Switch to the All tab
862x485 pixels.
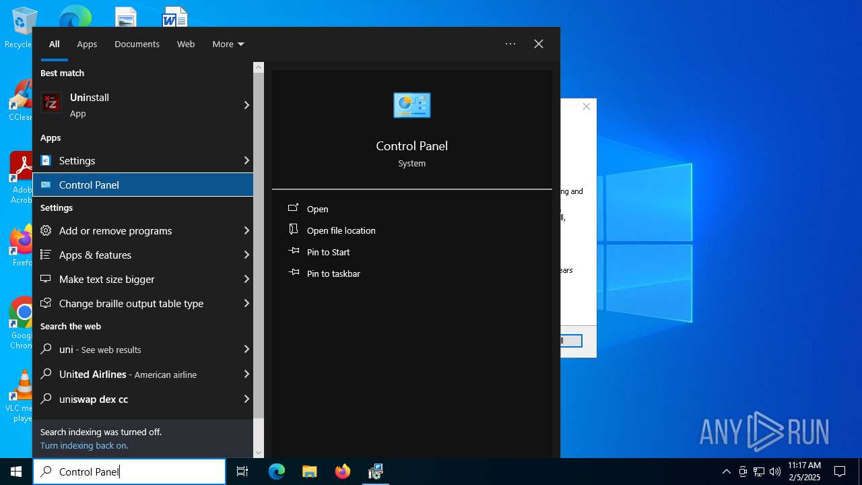coord(54,44)
